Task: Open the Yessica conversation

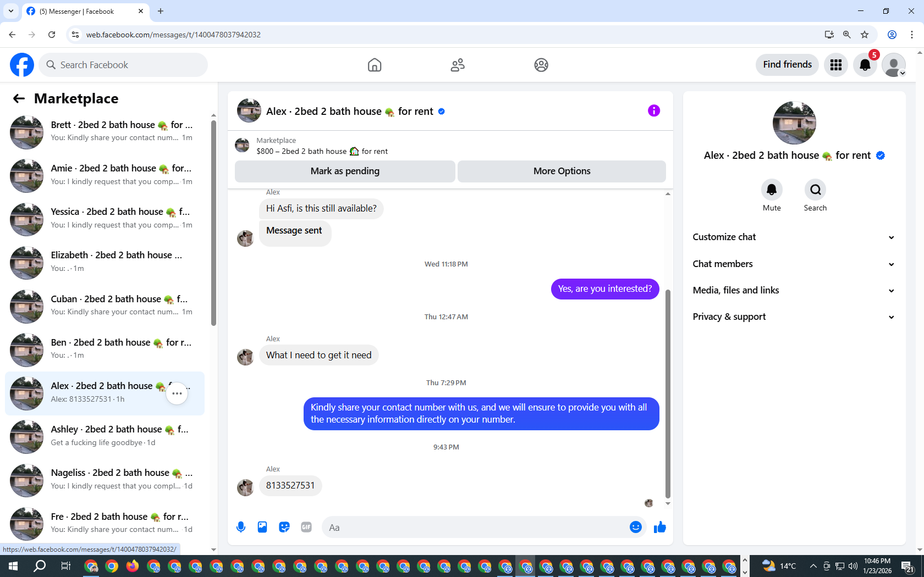Action: point(105,219)
